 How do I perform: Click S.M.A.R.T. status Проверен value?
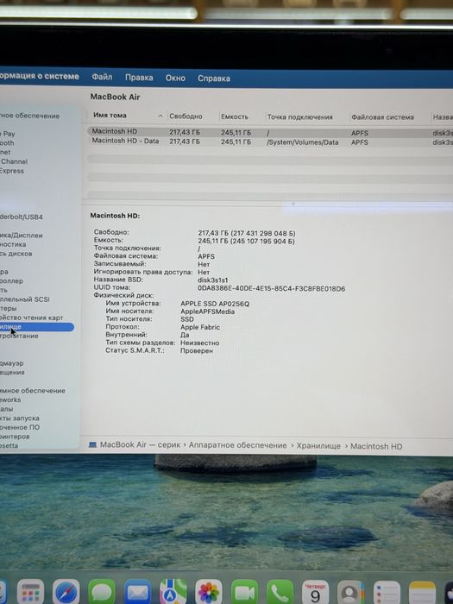(197, 350)
